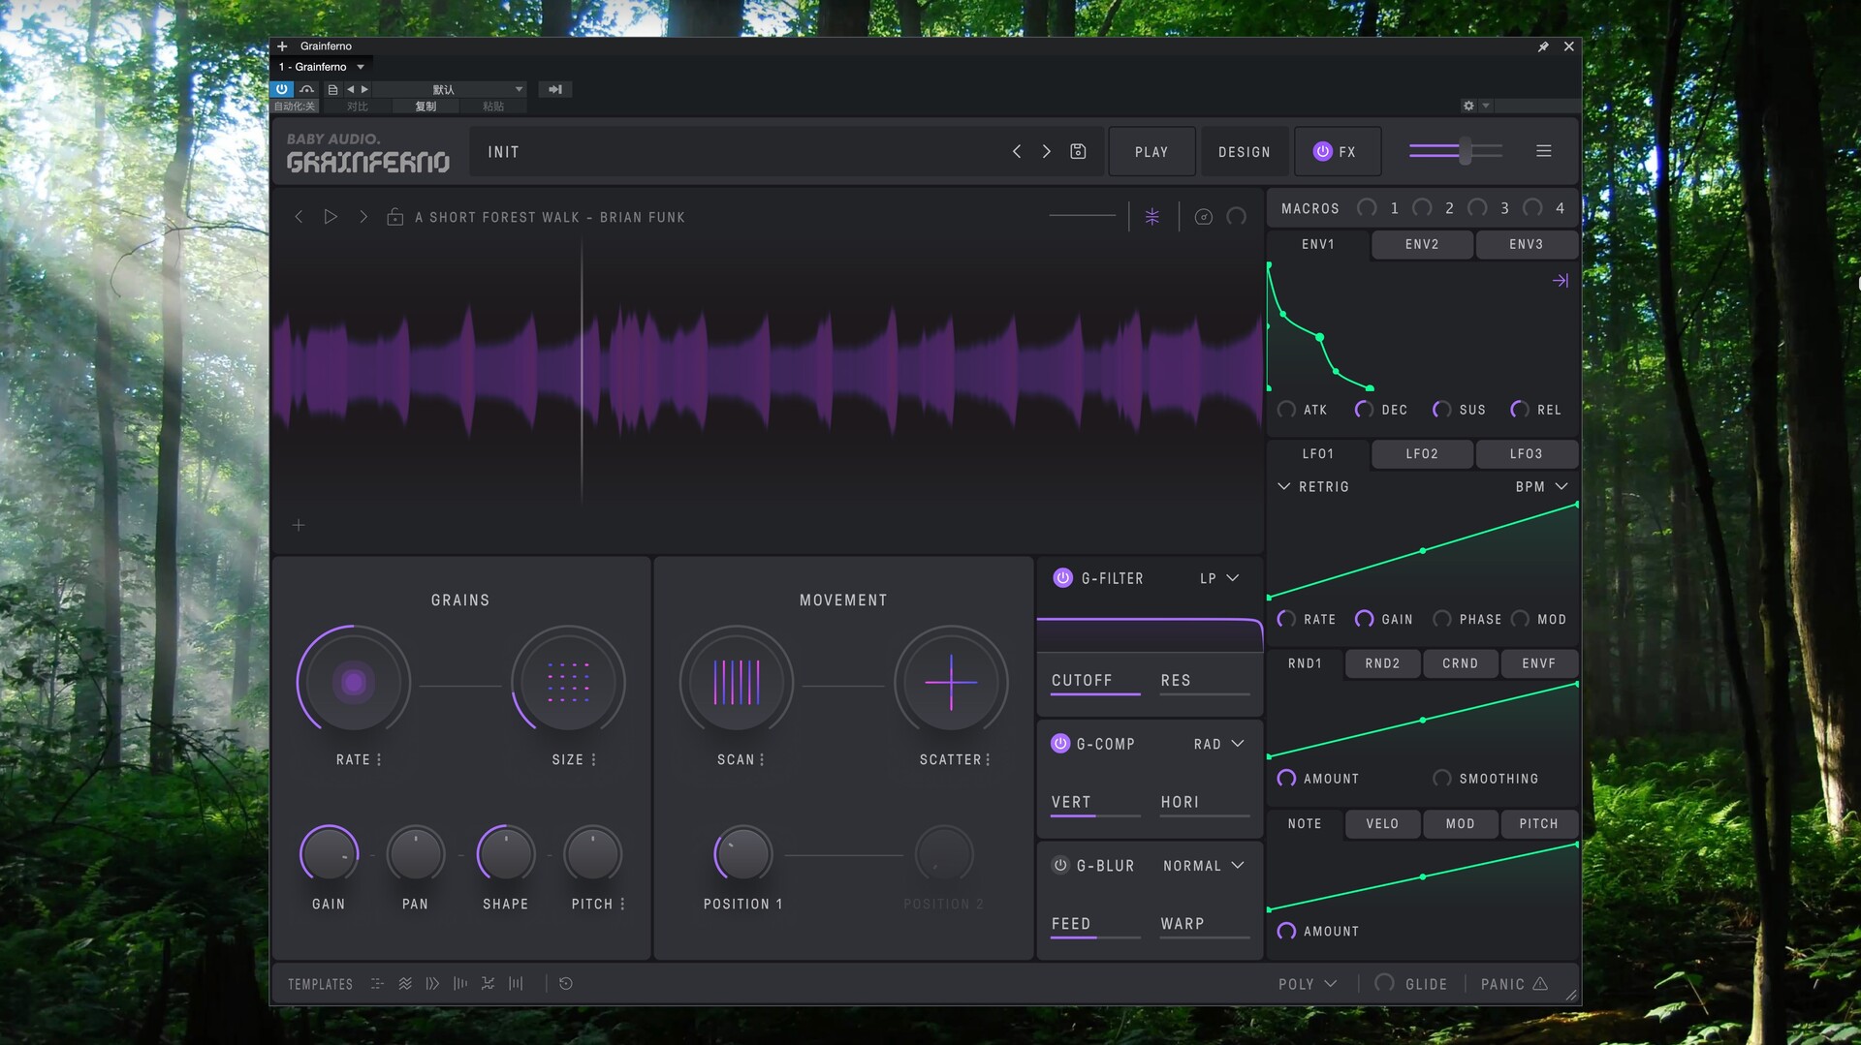
Task: Open the BPM sync dropdown in LFO
Action: pos(1541,487)
